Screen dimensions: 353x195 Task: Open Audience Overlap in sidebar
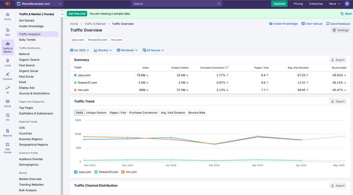click(31, 159)
